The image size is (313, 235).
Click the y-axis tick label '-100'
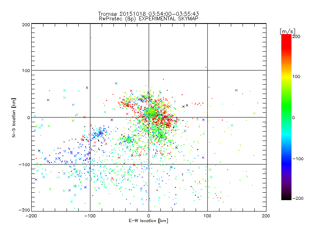24,164
